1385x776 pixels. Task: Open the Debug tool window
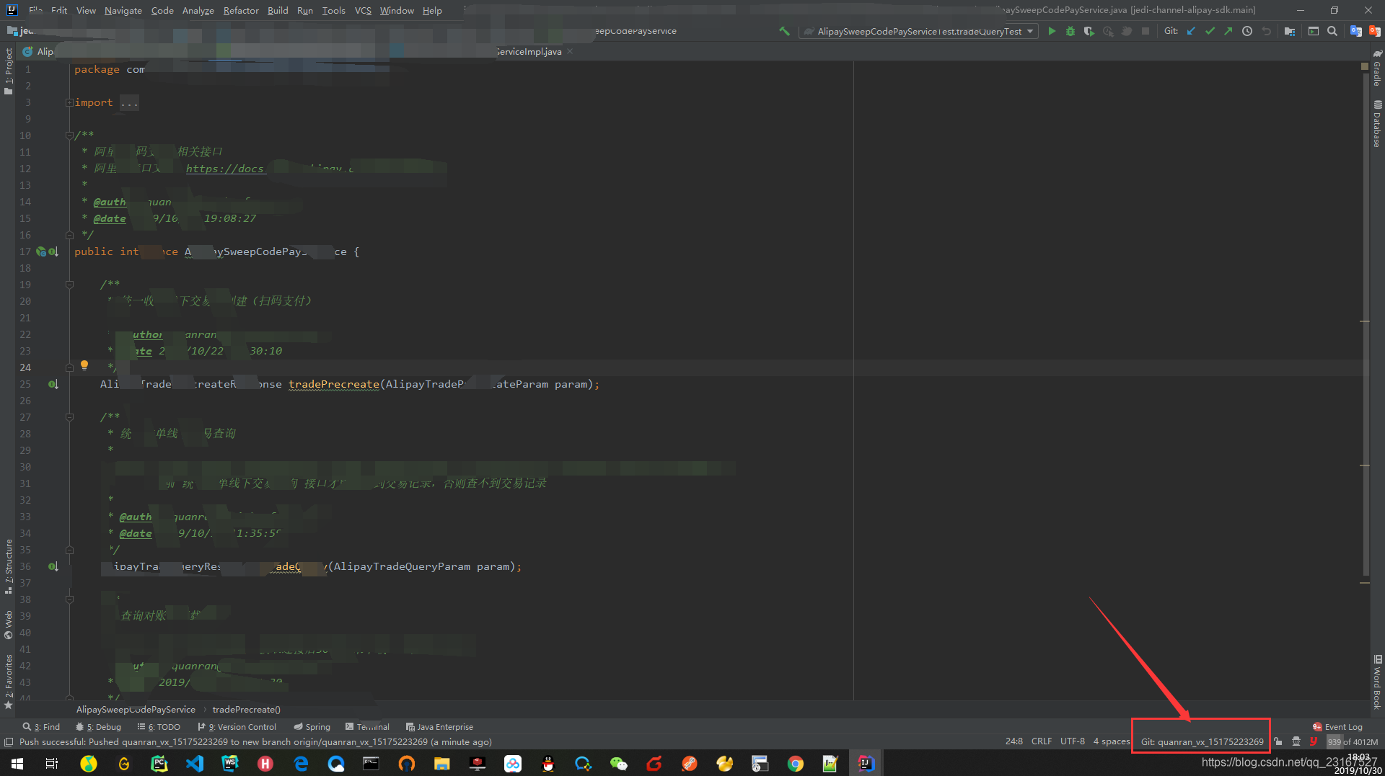(x=99, y=727)
